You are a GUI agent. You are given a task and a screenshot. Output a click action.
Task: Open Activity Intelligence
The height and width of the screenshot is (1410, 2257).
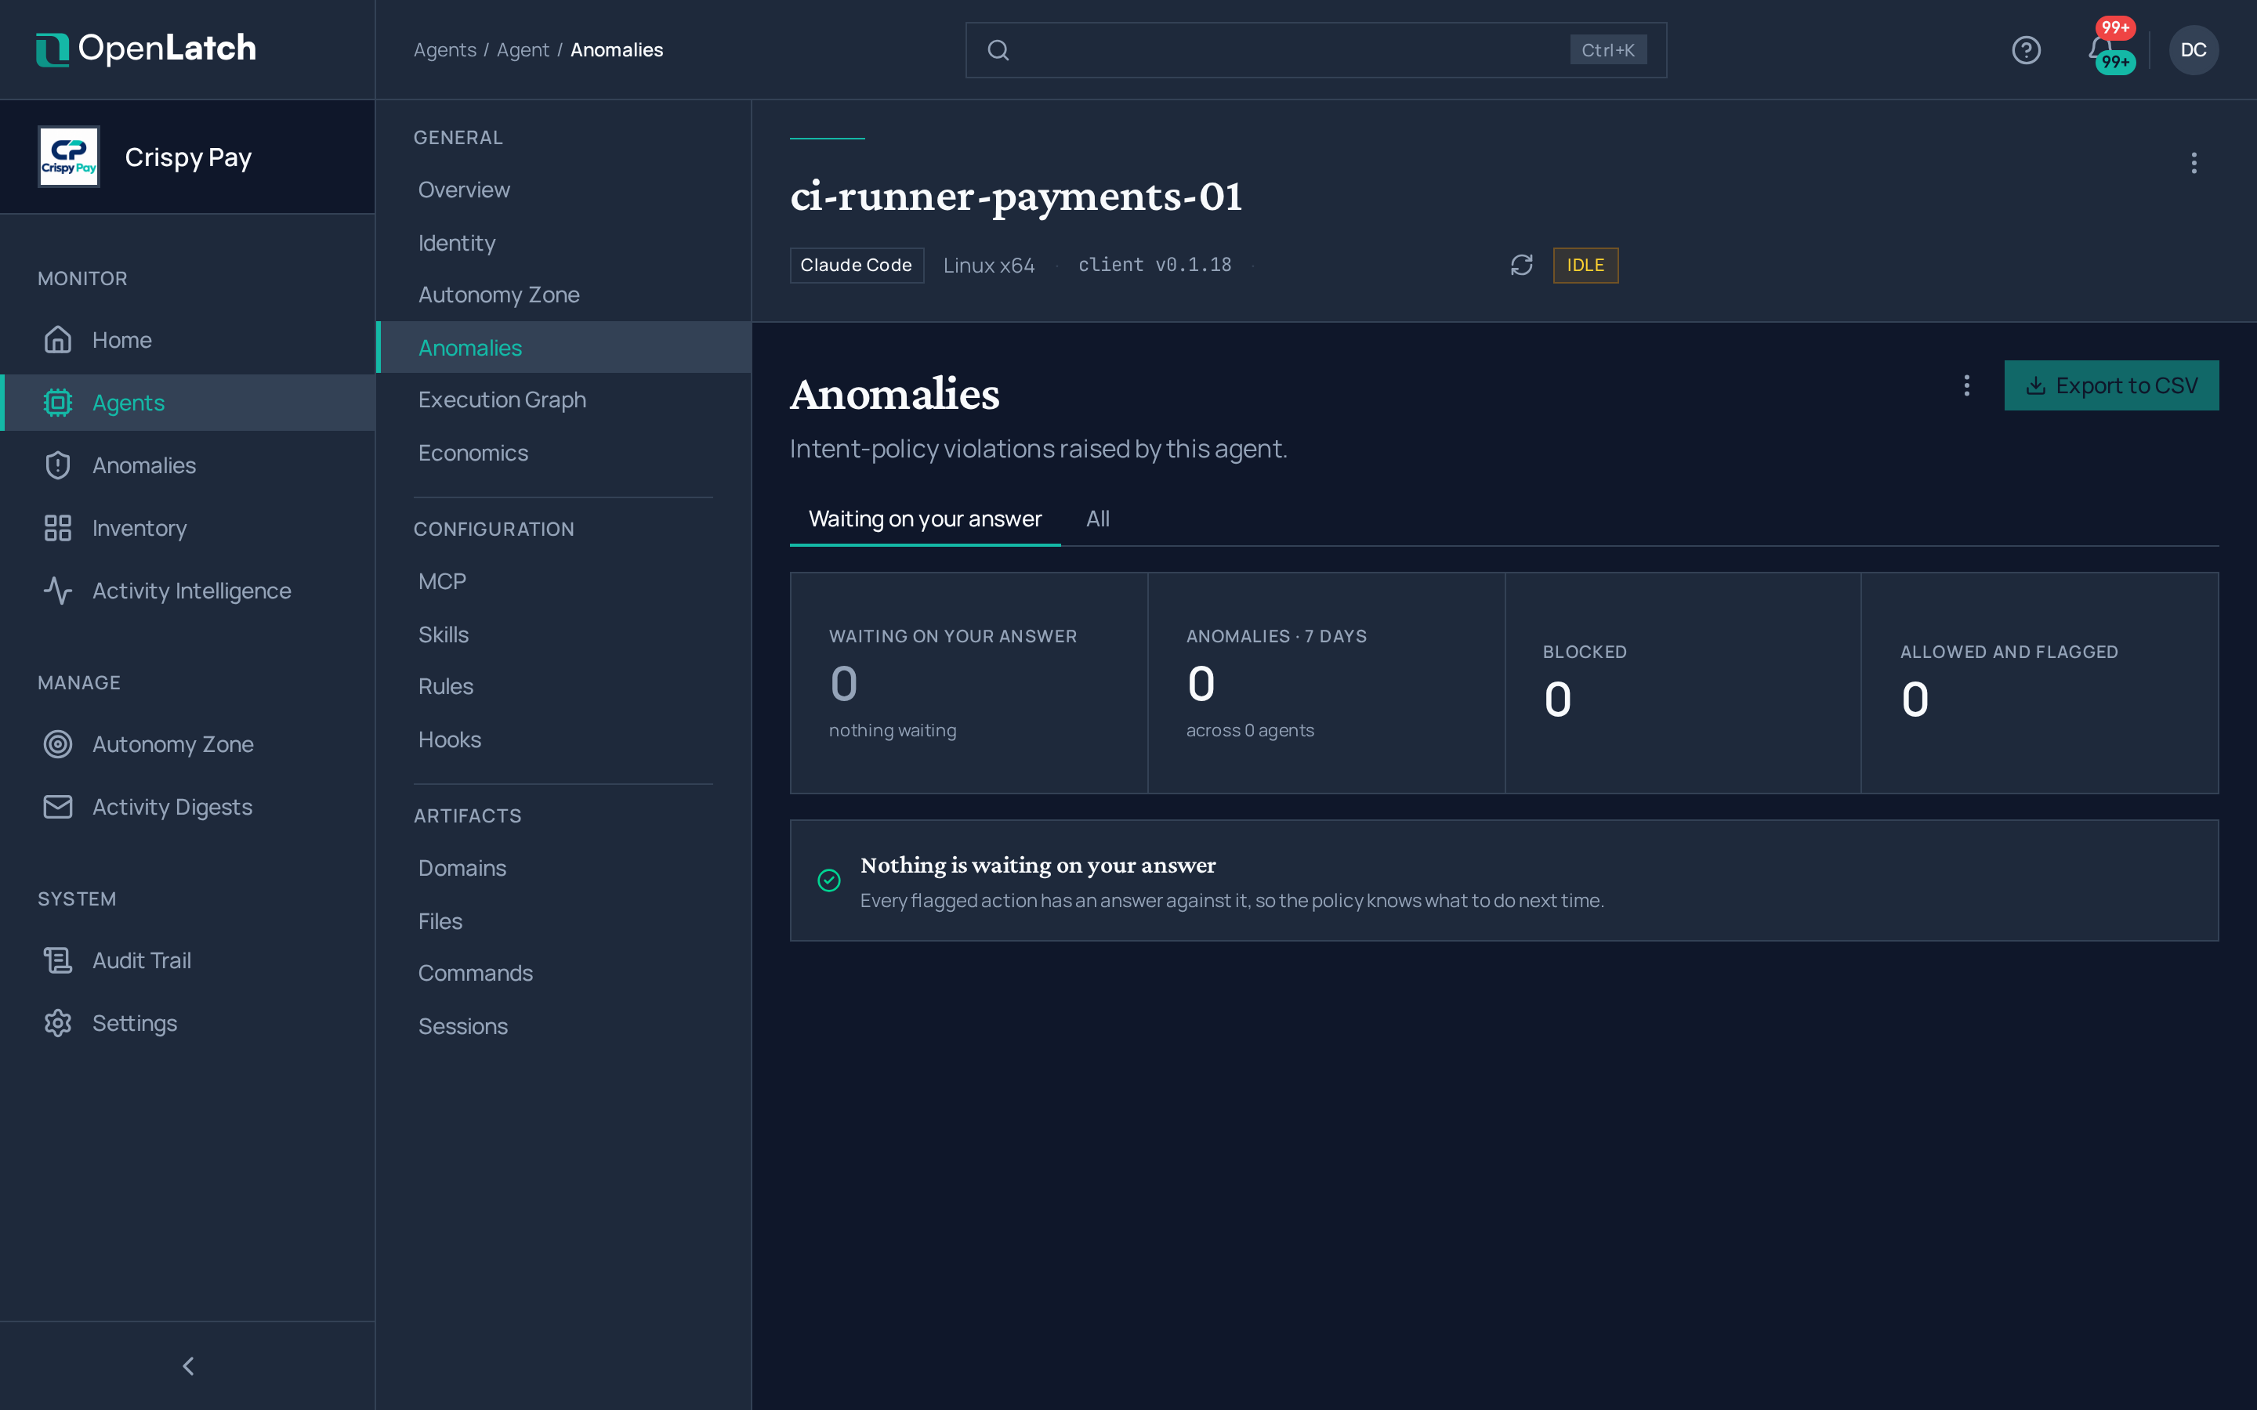point(187,591)
